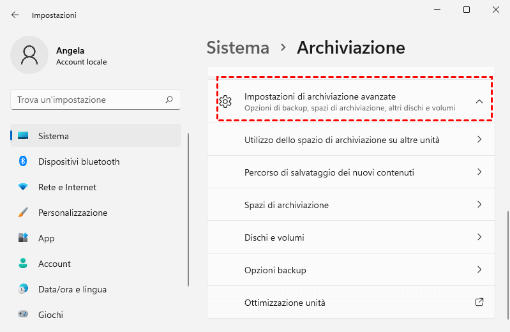The image size is (510, 332).
Task: Open Dispositivi bluetooth via its icon
Action: point(23,162)
